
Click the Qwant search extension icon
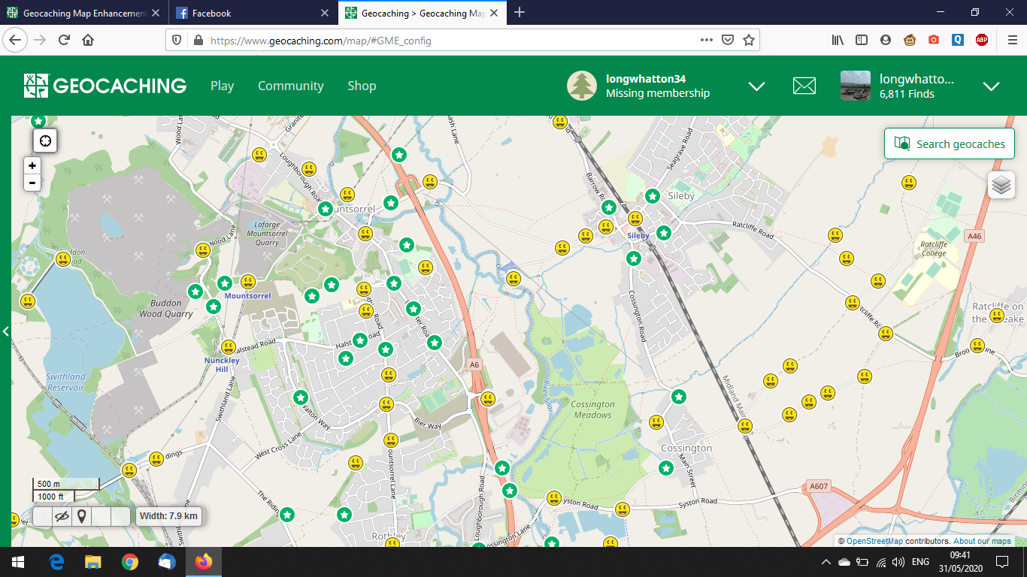click(957, 40)
